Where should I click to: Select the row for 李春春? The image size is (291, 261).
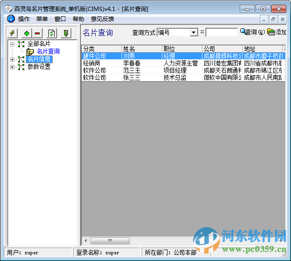(183, 63)
